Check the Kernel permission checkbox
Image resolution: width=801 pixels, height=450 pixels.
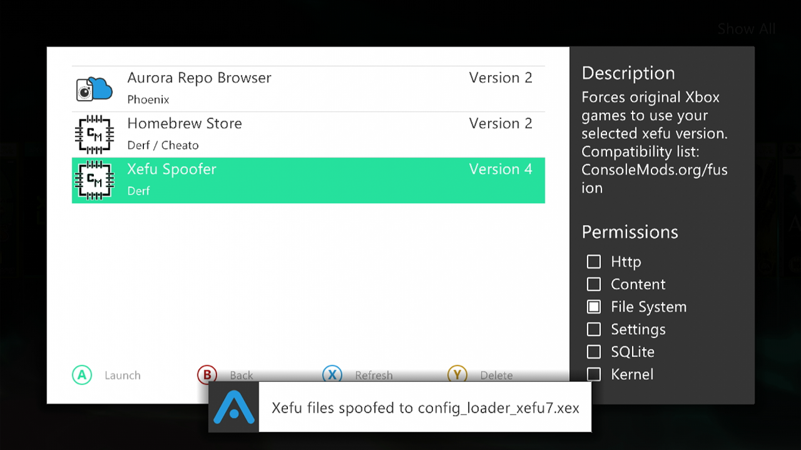pos(594,374)
